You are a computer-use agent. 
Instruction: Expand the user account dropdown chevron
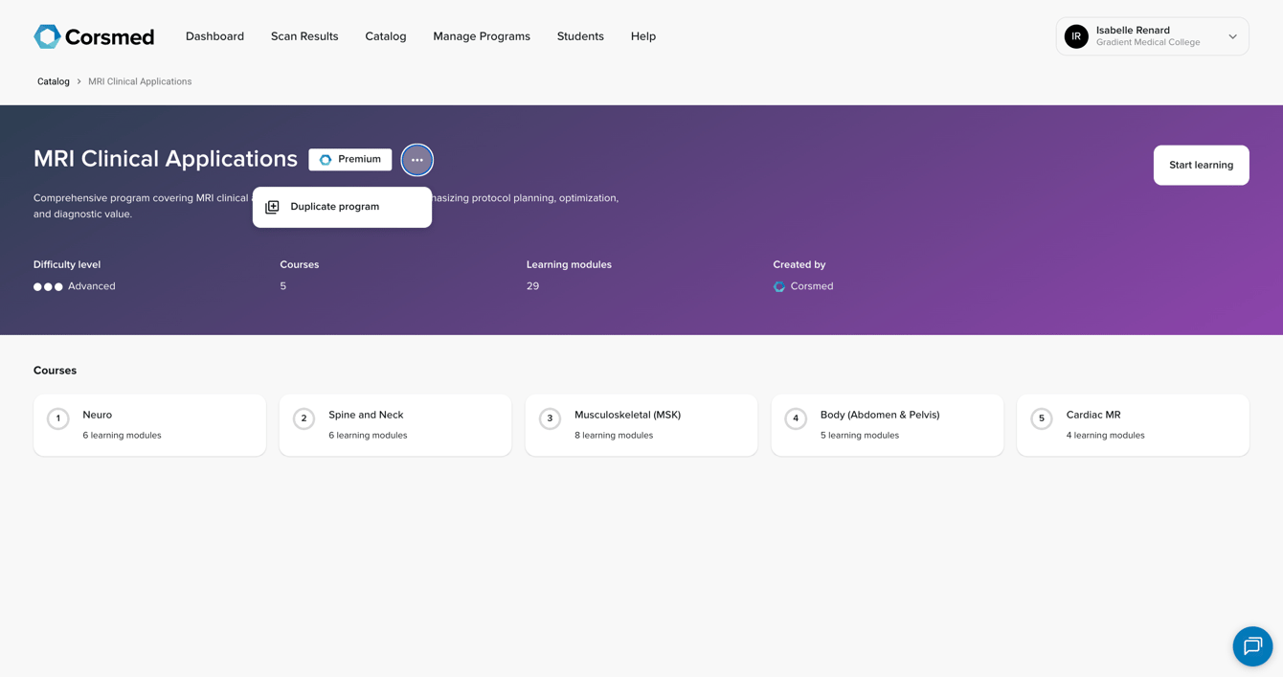click(1232, 36)
